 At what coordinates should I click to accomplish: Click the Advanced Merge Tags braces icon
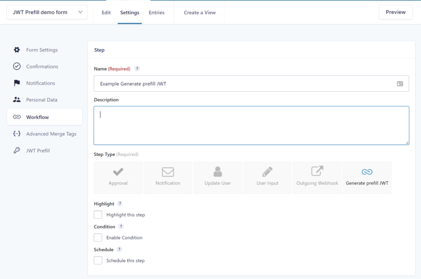[x=16, y=134]
